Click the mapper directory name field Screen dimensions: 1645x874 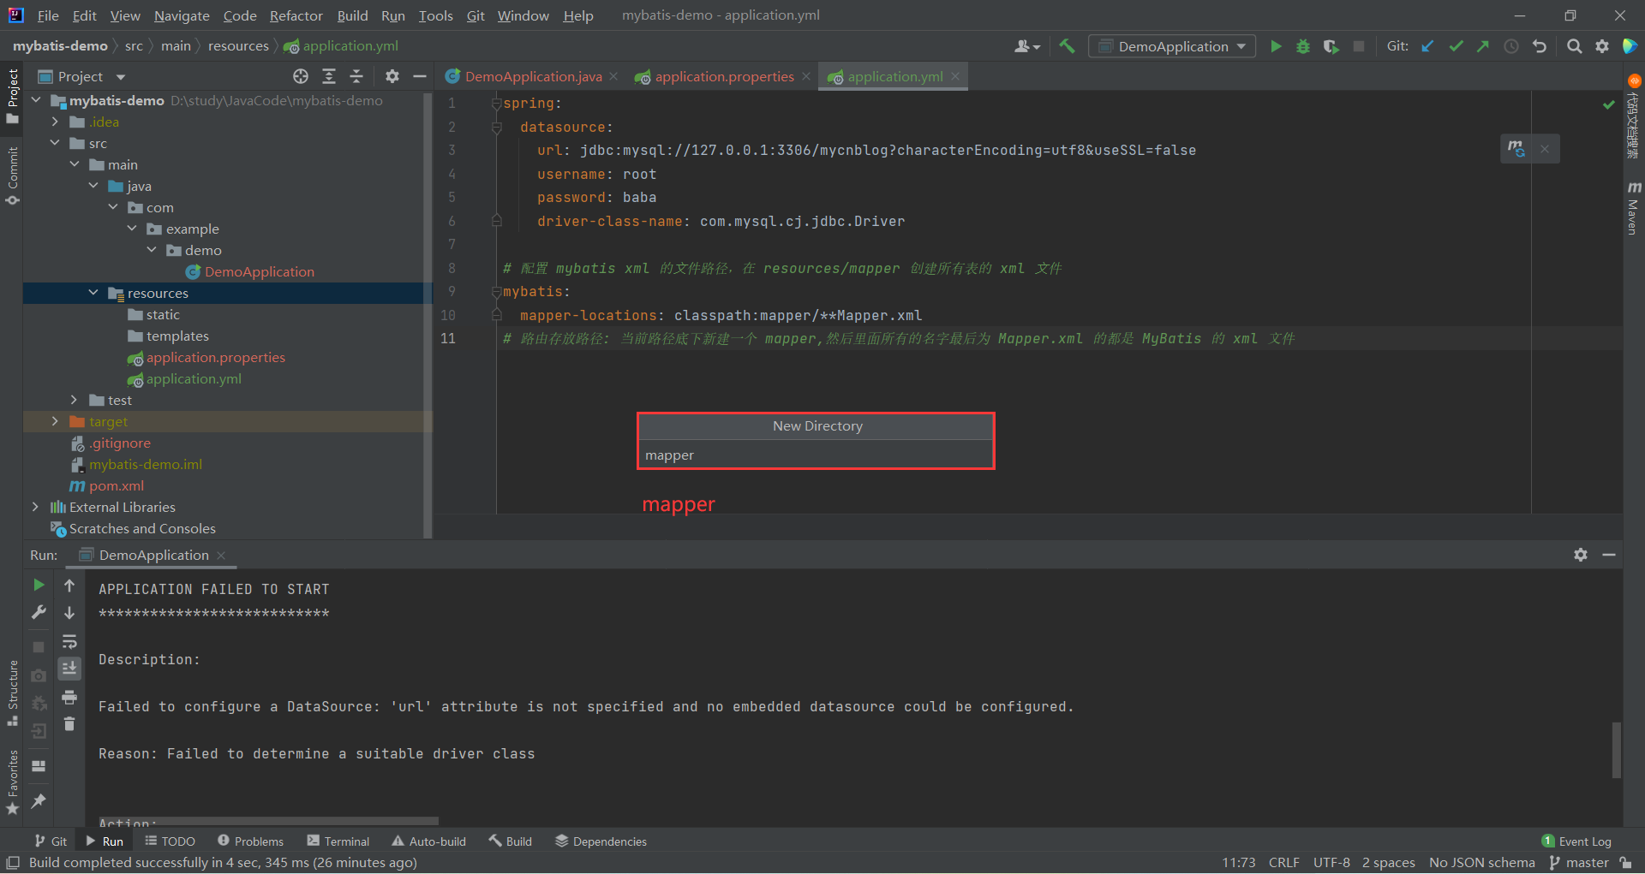point(817,455)
